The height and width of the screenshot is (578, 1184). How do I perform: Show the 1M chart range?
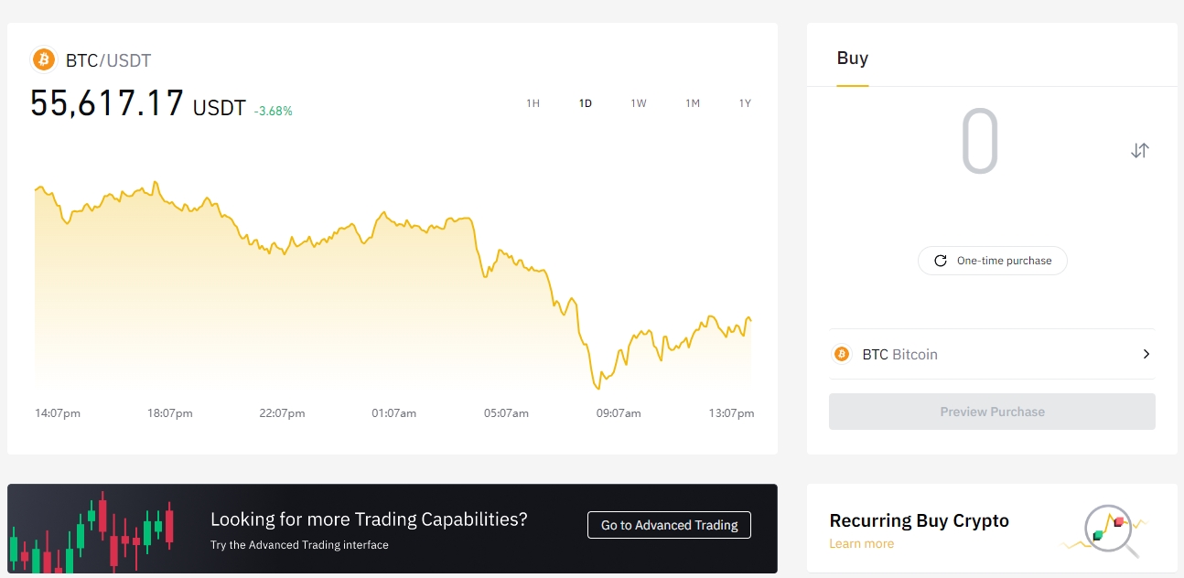click(693, 103)
